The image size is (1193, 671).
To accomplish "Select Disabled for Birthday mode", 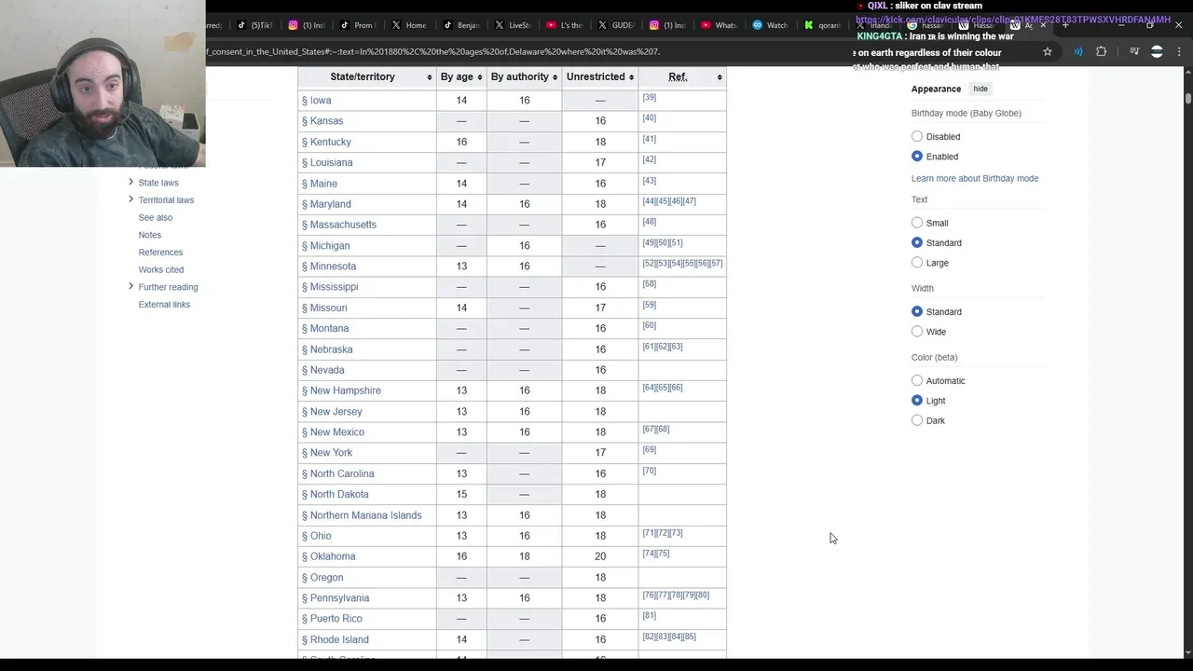I will [917, 137].
